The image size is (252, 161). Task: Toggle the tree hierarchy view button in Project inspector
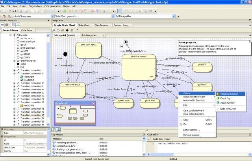pos(18,25)
